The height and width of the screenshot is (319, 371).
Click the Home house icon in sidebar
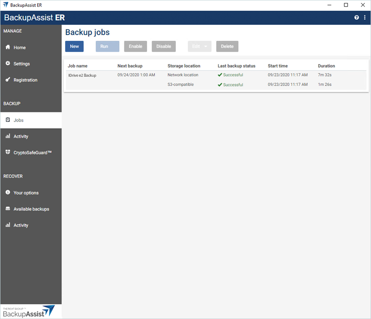pos(7,47)
